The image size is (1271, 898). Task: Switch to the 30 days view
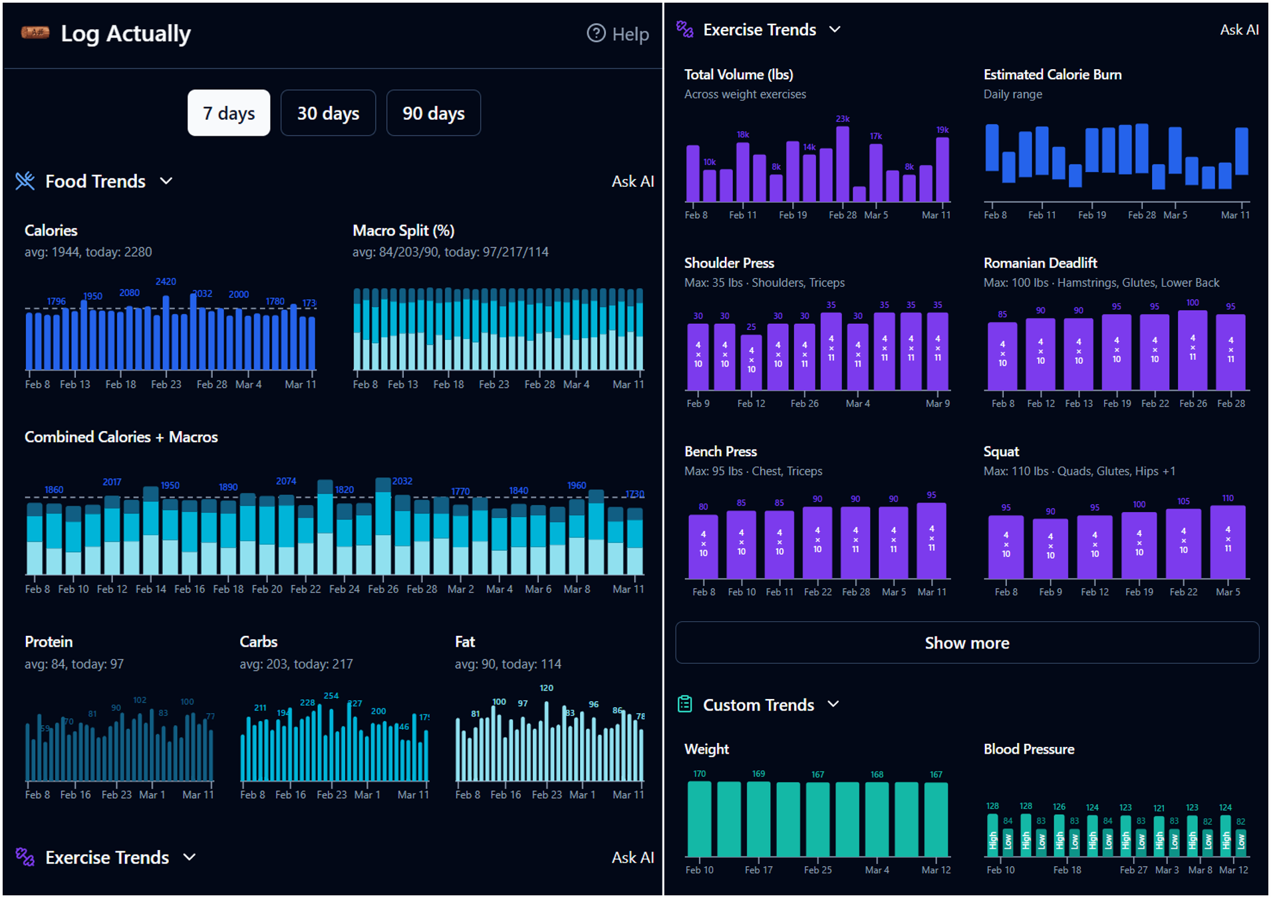tap(328, 113)
